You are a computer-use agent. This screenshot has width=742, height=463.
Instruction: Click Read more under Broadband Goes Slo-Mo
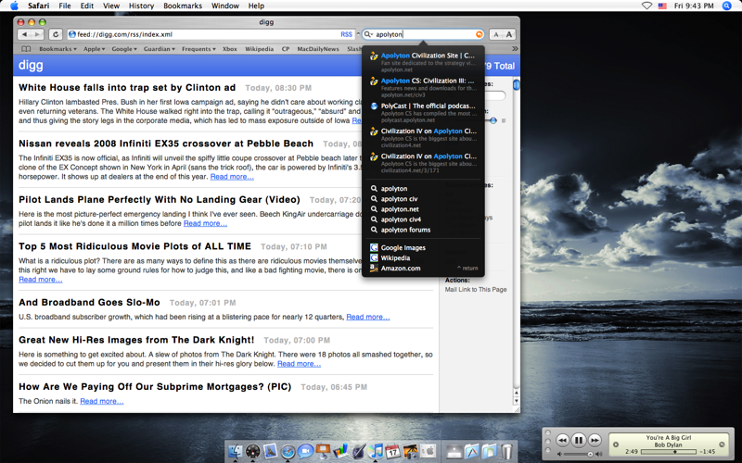[368, 318]
